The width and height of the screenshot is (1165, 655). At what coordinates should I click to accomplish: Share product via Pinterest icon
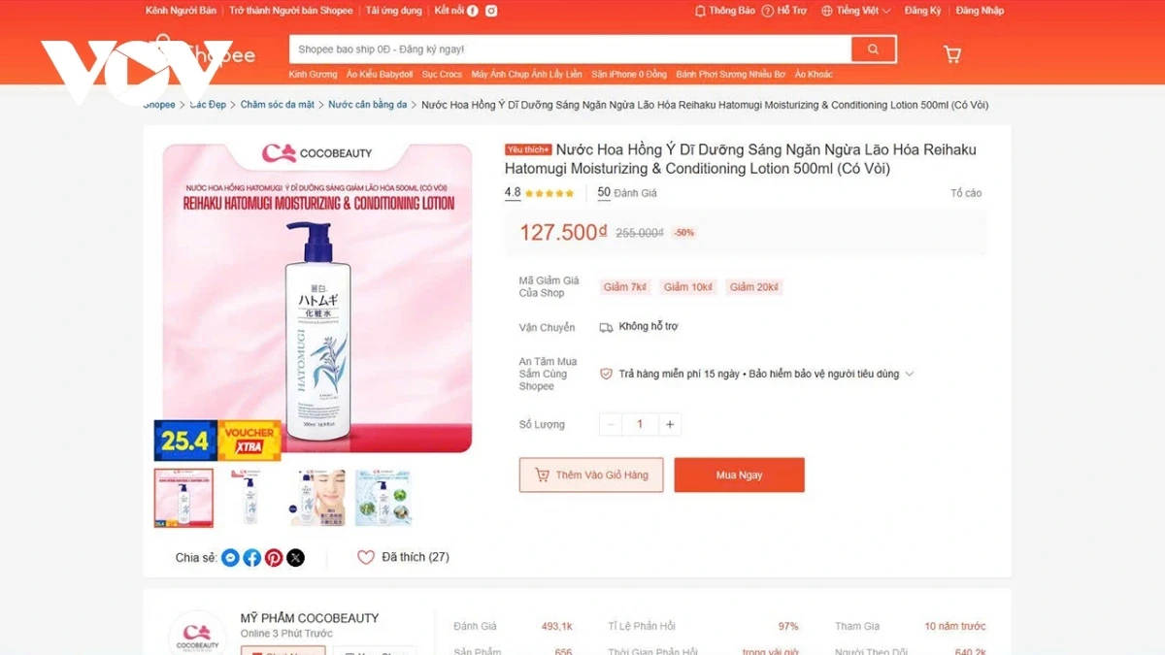tap(274, 558)
